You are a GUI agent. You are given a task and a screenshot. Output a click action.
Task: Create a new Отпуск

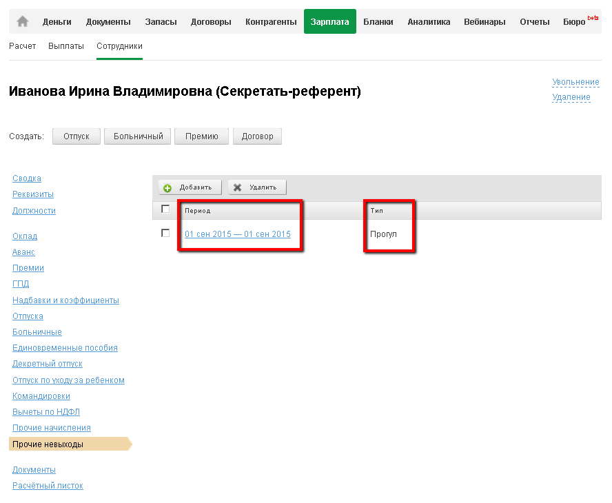pos(76,136)
